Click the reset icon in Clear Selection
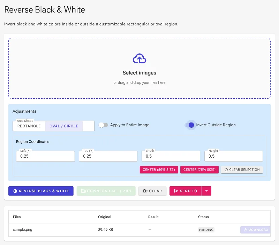Screen dimensions: 279x245 click(226, 170)
